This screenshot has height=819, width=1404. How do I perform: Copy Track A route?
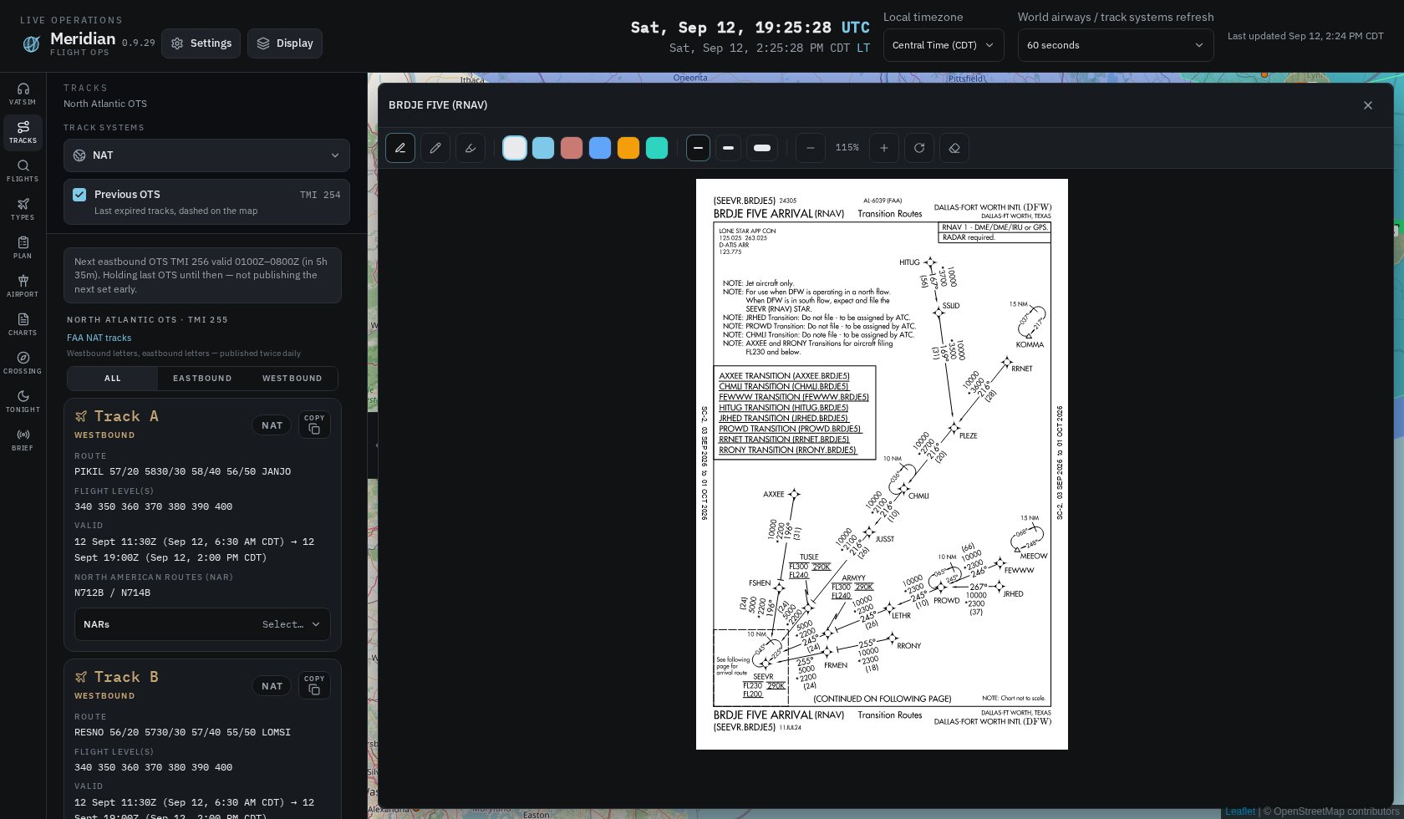pyautogui.click(x=314, y=425)
